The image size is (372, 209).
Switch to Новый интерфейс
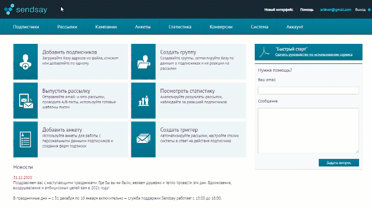[x=278, y=10]
